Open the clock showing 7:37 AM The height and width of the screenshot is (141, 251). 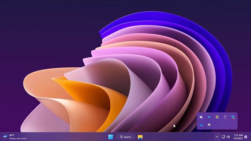click(238, 137)
